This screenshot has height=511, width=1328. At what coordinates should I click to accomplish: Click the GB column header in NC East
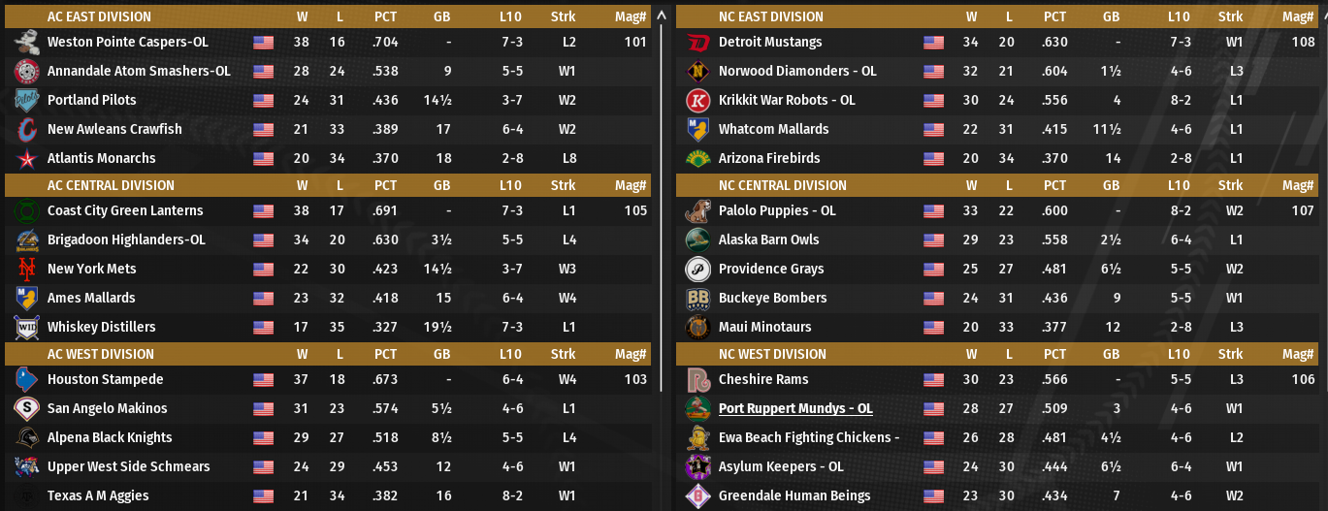coord(1111,16)
